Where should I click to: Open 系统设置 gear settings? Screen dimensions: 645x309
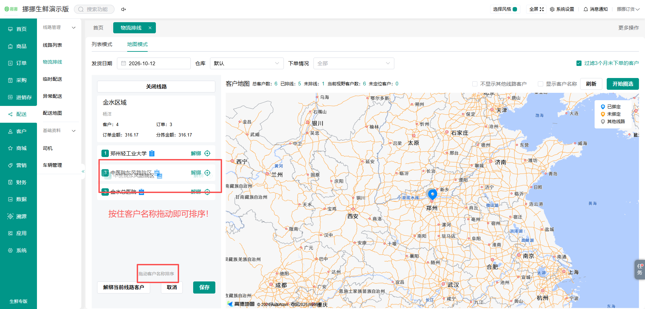562,9
